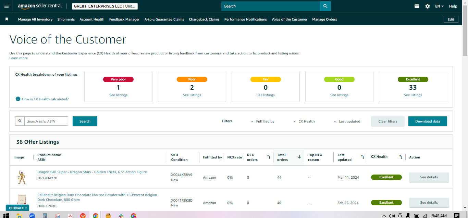Click the battery status tray icon
This screenshot has width=468, height=218.
[x=417, y=216]
